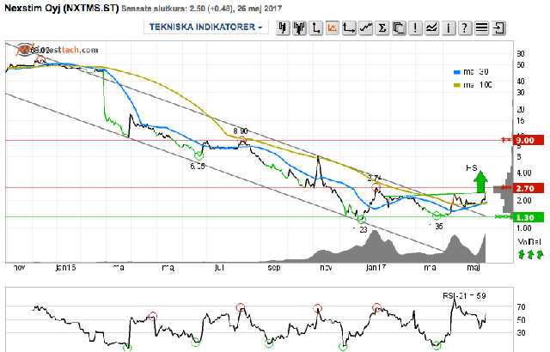Screen dimensions: 550x352
Task: Click the 'sep' month axis label
Action: 274,268
